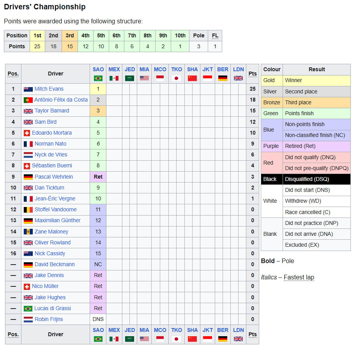Click the French flag beside Norman Nato
This screenshot has width=359, height=351.
(28, 144)
